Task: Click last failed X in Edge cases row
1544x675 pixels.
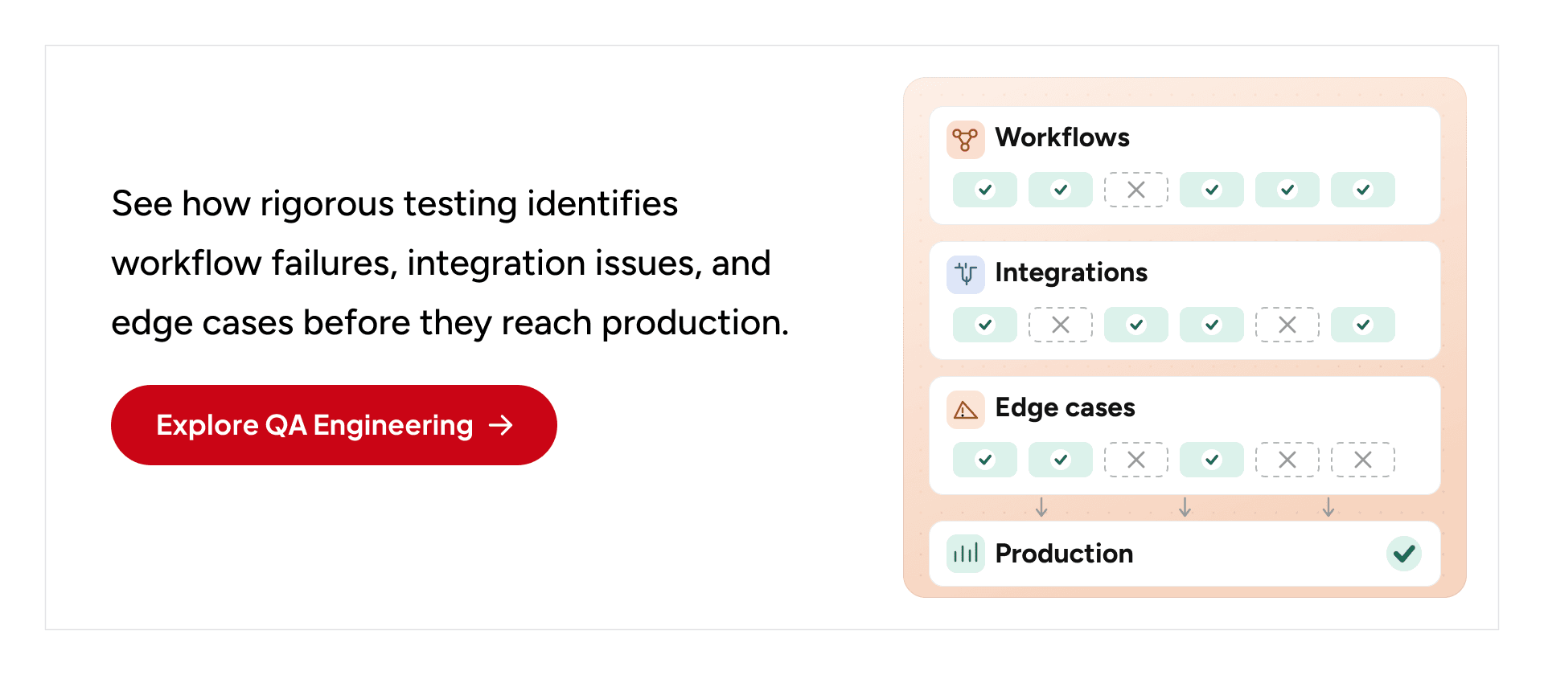Action: click(x=1363, y=460)
